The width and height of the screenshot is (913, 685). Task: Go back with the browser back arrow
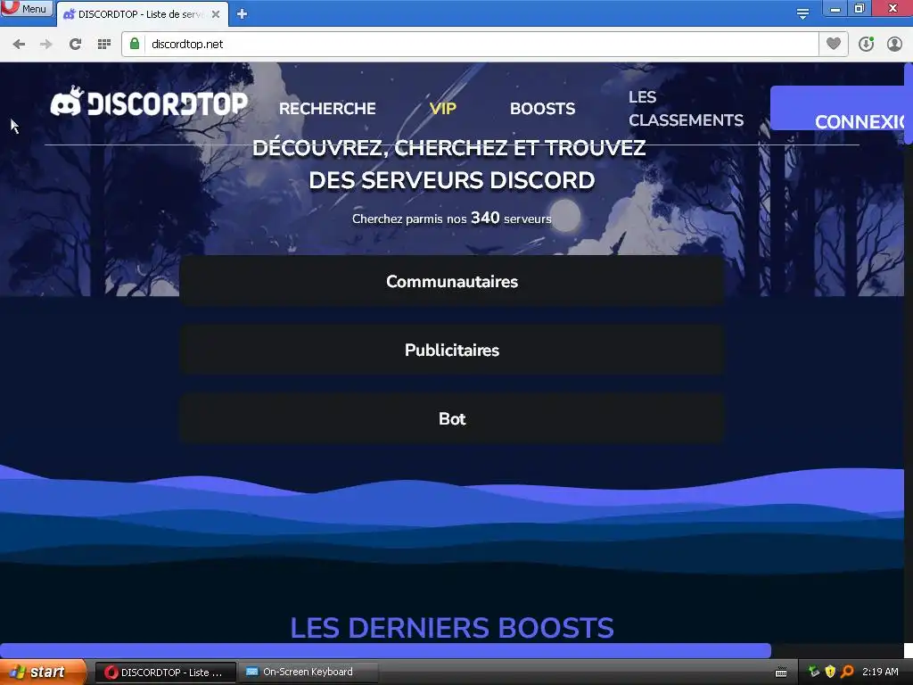click(x=19, y=45)
